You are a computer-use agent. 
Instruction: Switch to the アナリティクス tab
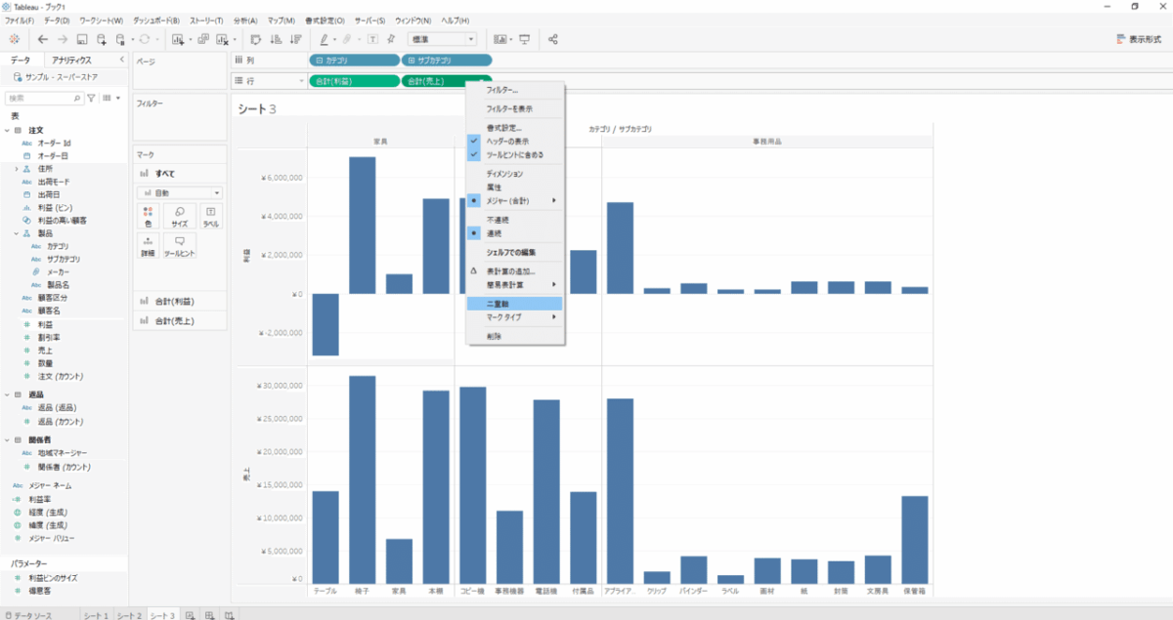tap(71, 61)
